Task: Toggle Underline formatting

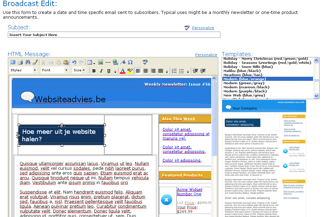Action: [109, 71]
